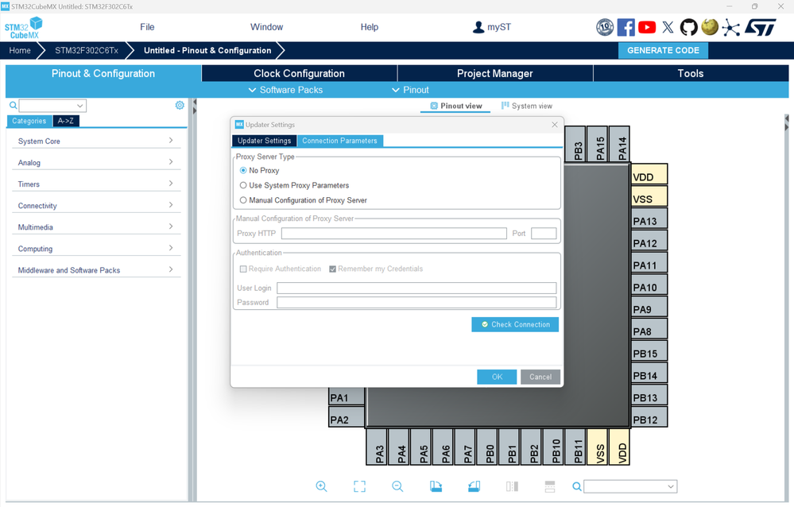Open the GitHub icon link

(x=688, y=27)
